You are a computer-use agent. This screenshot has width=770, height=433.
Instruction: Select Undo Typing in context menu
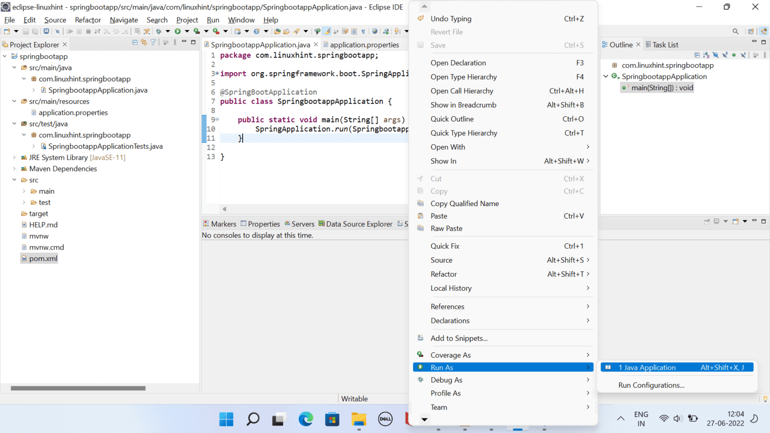503,19
